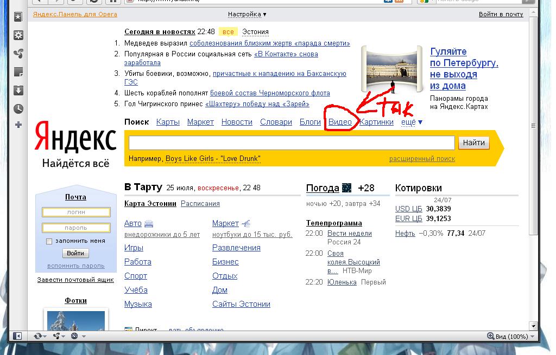The width and height of the screenshot is (556, 355).
Task: Open 'Гуляйте по Петербургу' promo link
Action: click(x=464, y=69)
